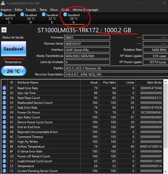This screenshot has width=168, height=174.
Task: Click the status orb for G-Sense Error Rate
Action: point(4,151)
